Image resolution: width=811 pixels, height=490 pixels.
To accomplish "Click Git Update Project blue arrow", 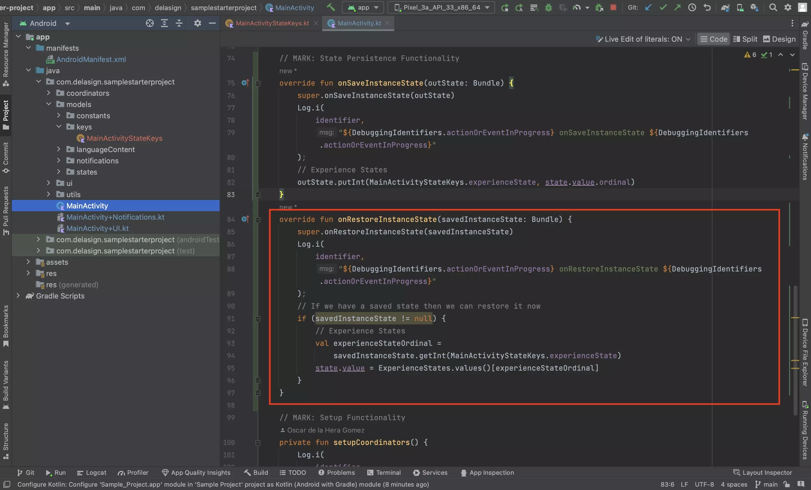I will 648,7.
